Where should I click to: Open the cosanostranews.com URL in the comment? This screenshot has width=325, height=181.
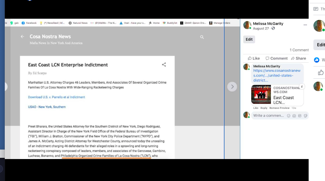click(277, 75)
